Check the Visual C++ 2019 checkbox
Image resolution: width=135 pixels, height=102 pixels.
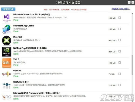pyautogui.click(x=120, y=18)
